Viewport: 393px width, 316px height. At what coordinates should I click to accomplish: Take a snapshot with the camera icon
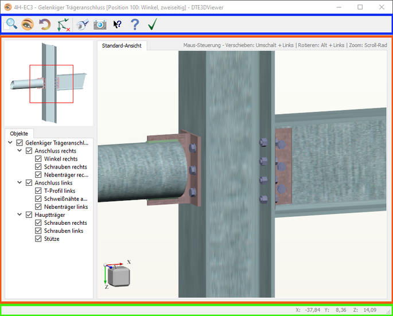click(100, 24)
